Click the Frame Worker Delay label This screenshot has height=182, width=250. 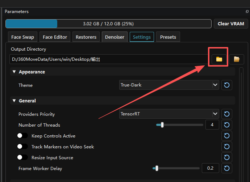click(40, 169)
